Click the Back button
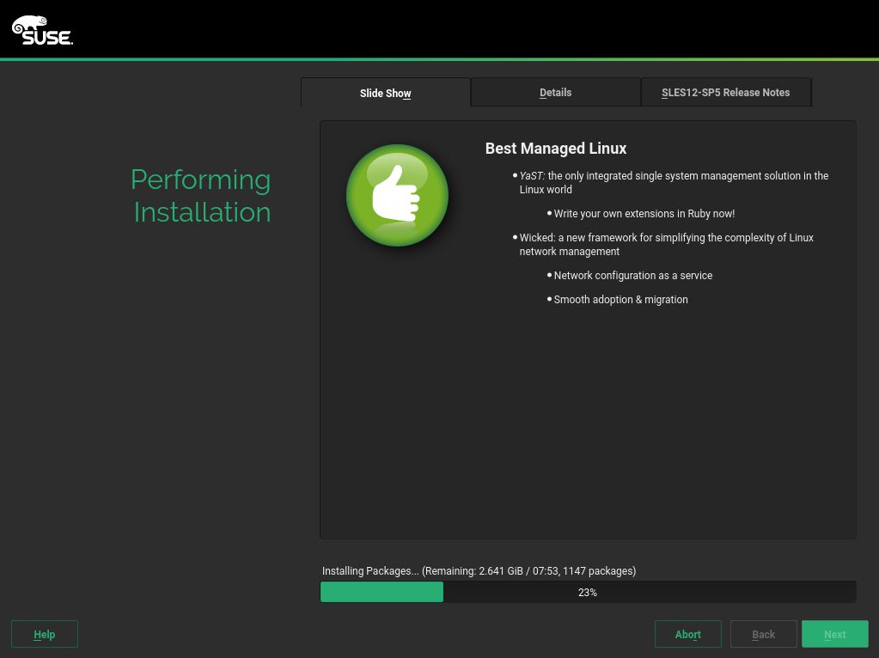Screen dimensions: 879x658 pyautogui.click(x=763, y=634)
